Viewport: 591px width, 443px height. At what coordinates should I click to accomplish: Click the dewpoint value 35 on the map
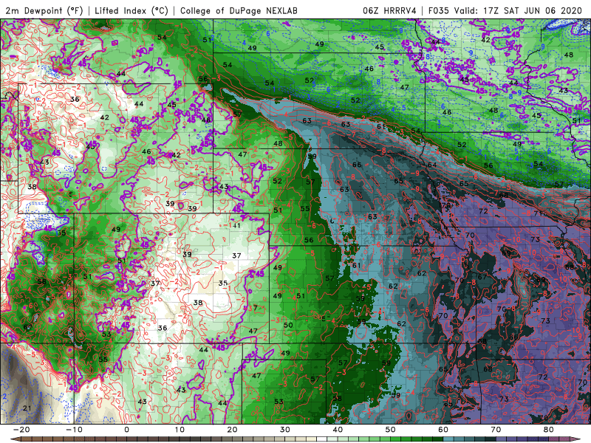[x=223, y=283]
